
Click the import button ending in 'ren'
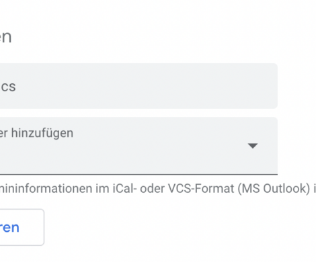coord(22,227)
